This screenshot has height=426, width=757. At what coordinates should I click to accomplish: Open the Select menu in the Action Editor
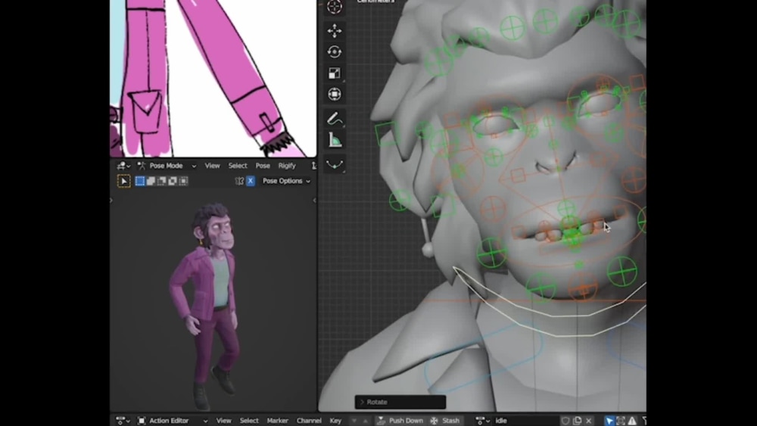(249, 421)
